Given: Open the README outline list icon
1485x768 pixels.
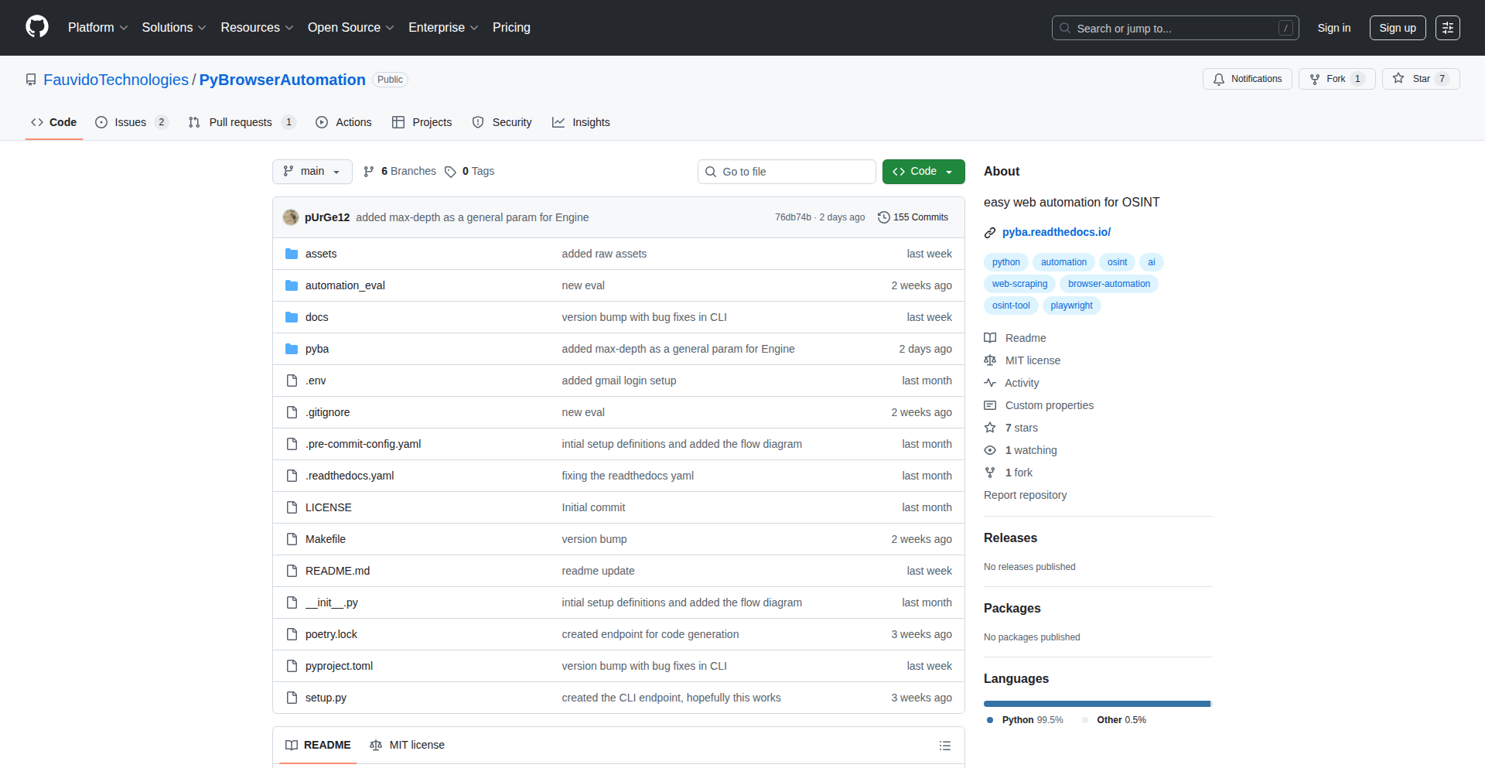Looking at the screenshot, I should pyautogui.click(x=944, y=745).
